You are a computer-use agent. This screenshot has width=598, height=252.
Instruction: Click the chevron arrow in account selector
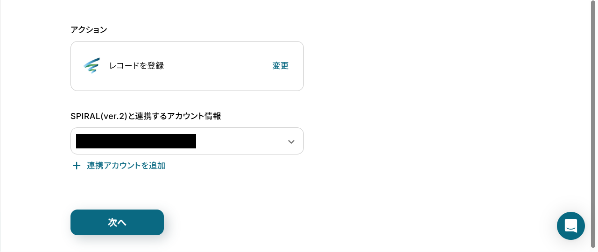tap(291, 141)
